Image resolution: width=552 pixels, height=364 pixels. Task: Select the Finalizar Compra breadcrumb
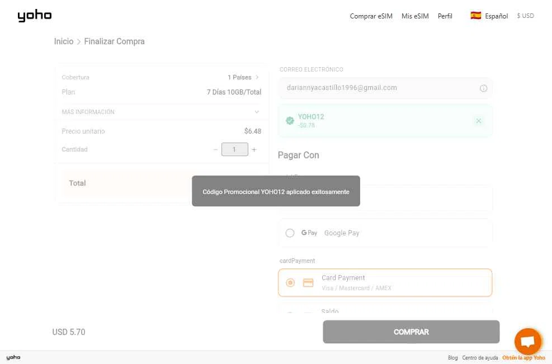(115, 41)
